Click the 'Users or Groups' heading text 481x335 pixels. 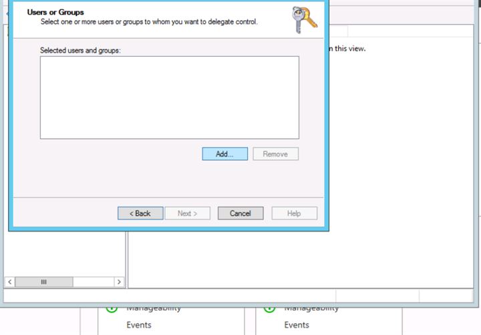[55, 12]
